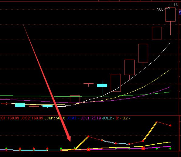This screenshot has width=181, height=157.
Task: Select the JCS2 169.99 indicator label
Action: pos(32,118)
